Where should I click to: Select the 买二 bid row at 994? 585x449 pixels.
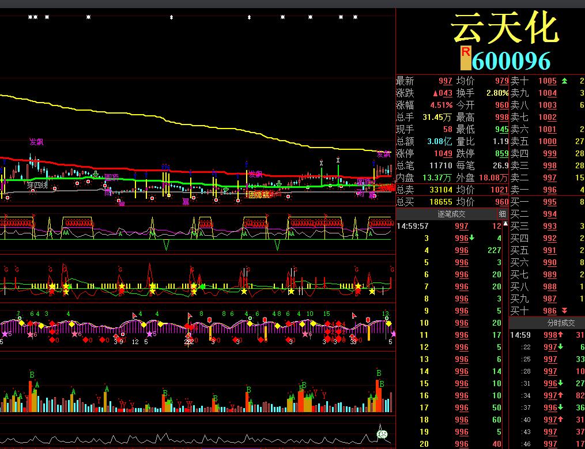coord(548,214)
